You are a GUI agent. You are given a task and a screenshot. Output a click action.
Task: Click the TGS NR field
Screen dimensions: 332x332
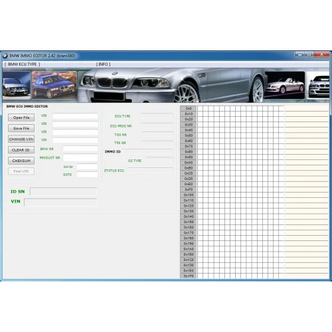157,135
